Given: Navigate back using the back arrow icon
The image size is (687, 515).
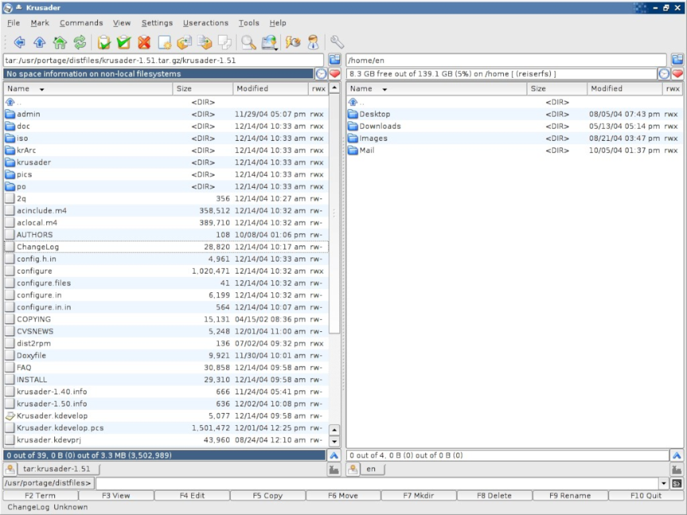Looking at the screenshot, I should (20, 43).
